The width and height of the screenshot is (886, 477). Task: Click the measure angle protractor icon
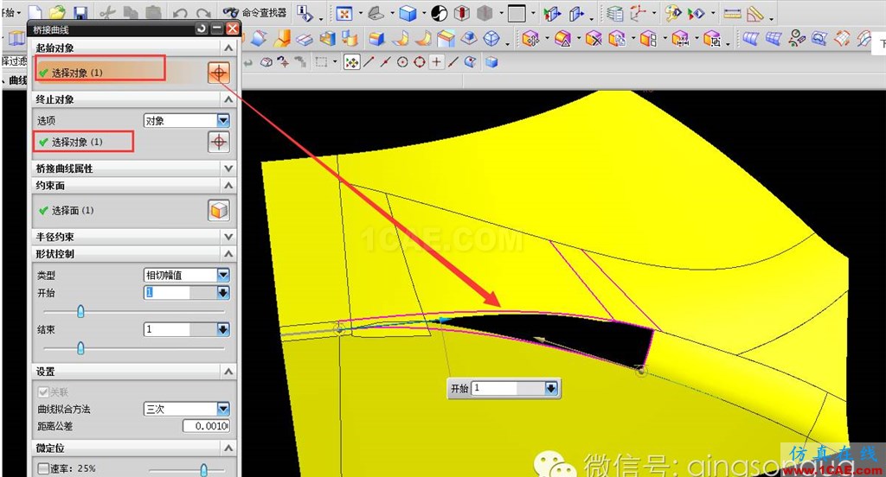coord(754,13)
